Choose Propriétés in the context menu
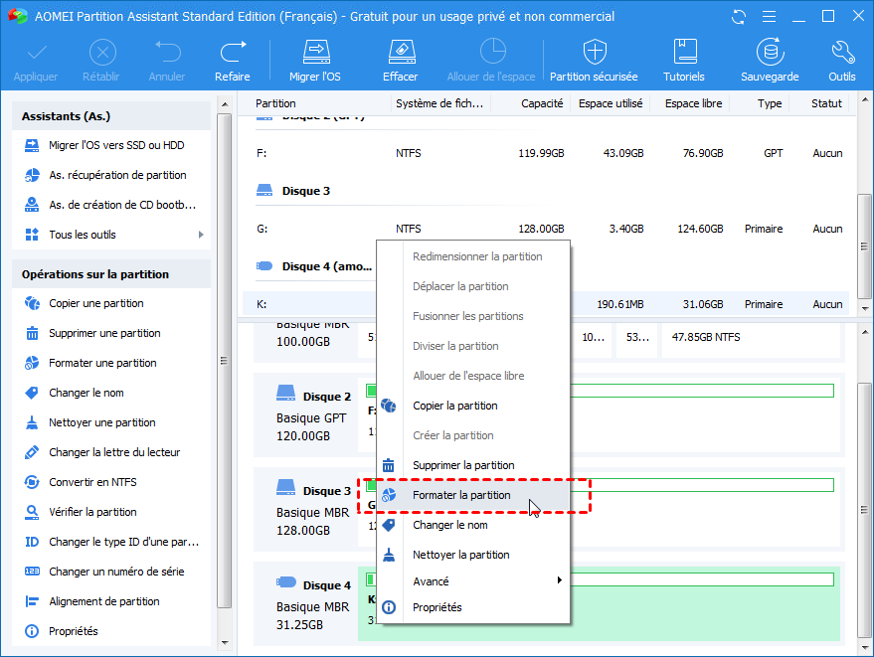This screenshot has height=657, width=874. pyautogui.click(x=437, y=607)
